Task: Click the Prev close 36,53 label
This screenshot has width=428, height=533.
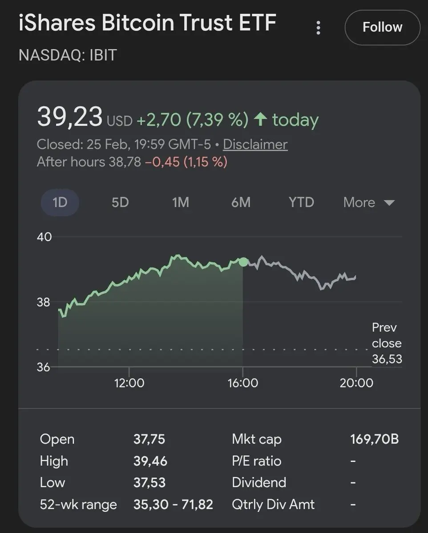Action: [x=387, y=343]
